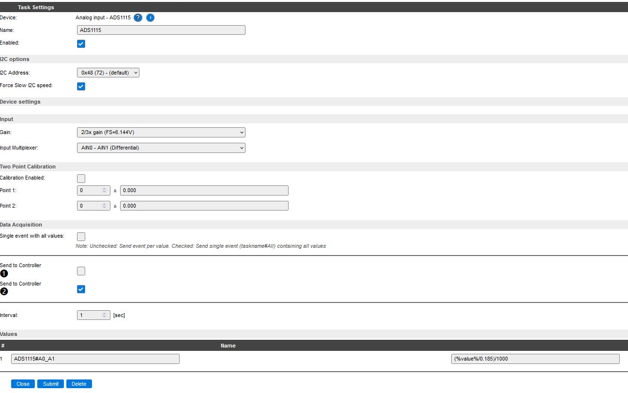Edit the value name ADS1115#A0_A1 field
Screen dimensions: 628x393
pos(95,359)
